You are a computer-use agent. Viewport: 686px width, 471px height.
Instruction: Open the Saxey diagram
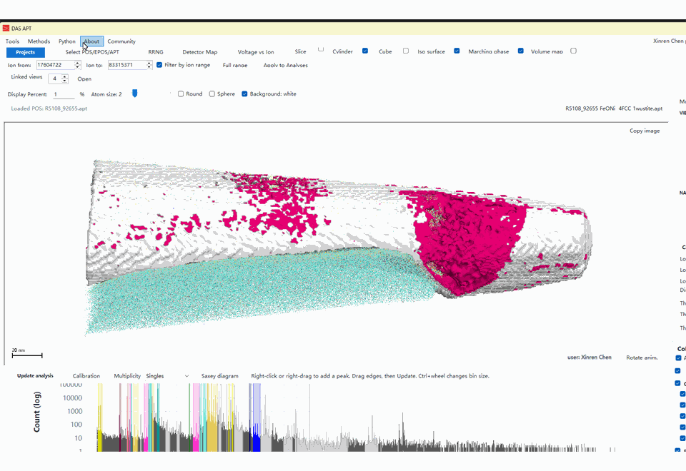pyautogui.click(x=220, y=376)
